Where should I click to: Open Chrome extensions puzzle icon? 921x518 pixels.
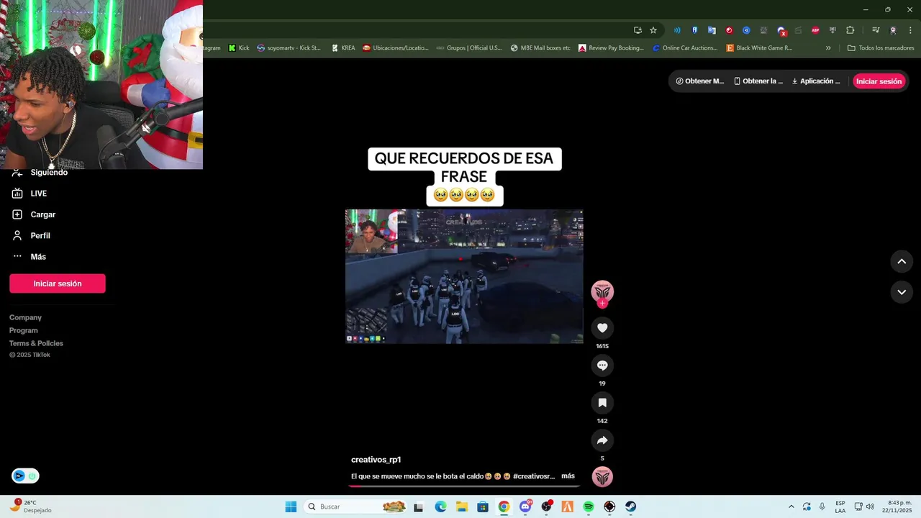coord(850,30)
